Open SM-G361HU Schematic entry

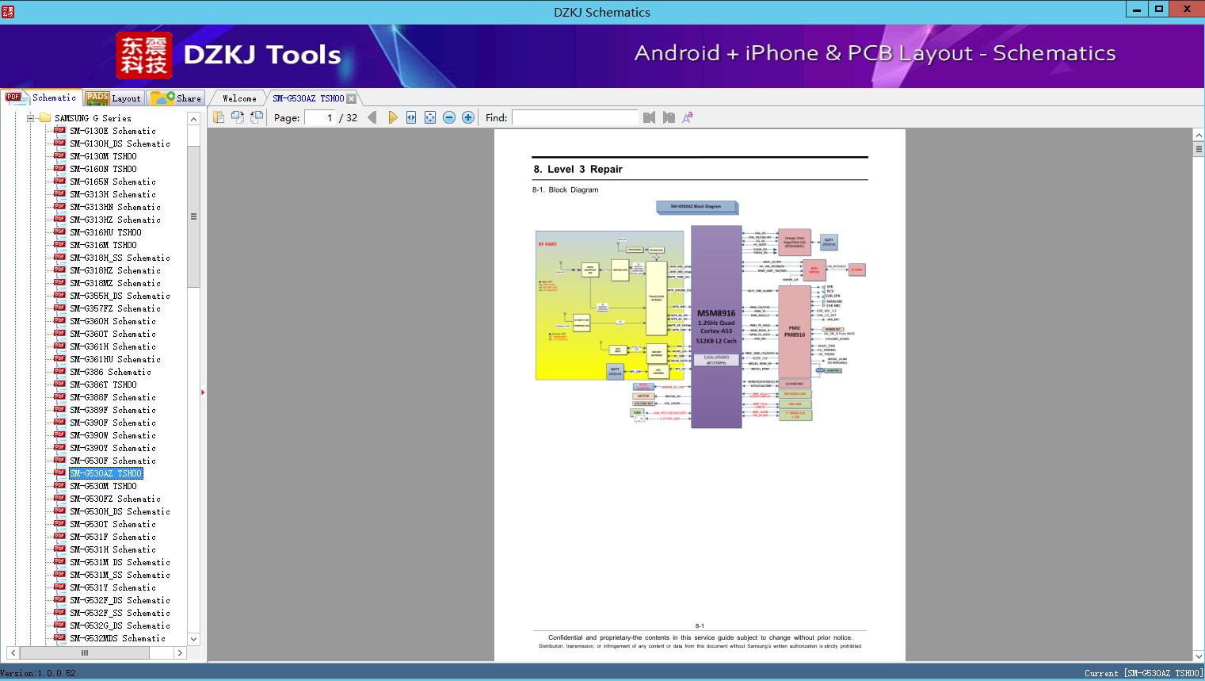(115, 359)
